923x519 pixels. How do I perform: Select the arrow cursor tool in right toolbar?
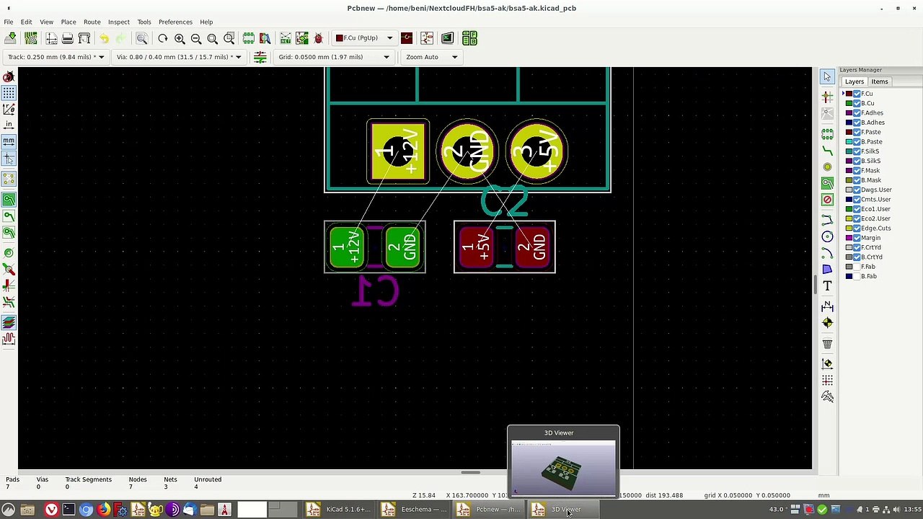(827, 77)
